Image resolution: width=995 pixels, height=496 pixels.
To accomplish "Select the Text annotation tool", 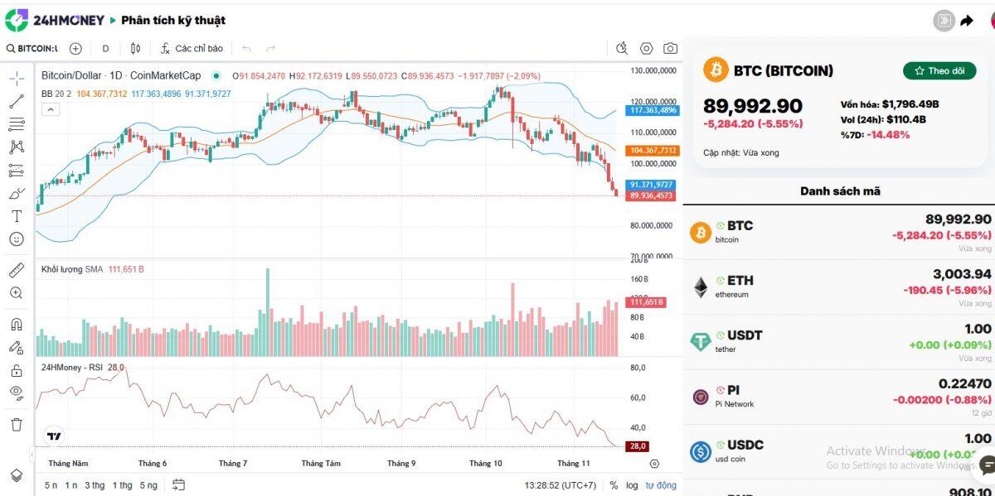I will click(17, 216).
